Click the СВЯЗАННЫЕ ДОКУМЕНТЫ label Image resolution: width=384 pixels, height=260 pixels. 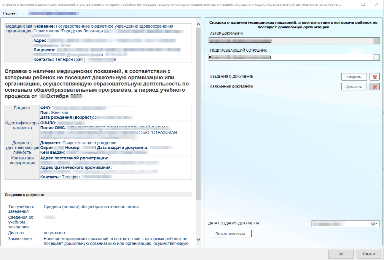[x=232, y=87]
